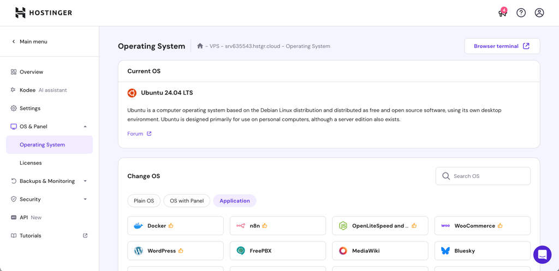Click the OS & Panel monitor icon
The image size is (559, 271).
(x=14, y=126)
